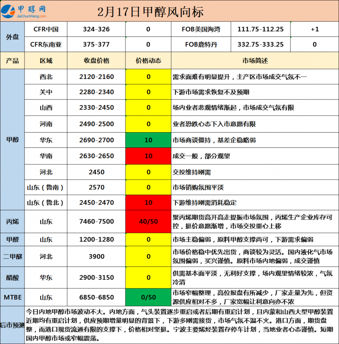
Task: Click the description 业者恐跌心态下入市意愿有限
Action: click(214, 124)
